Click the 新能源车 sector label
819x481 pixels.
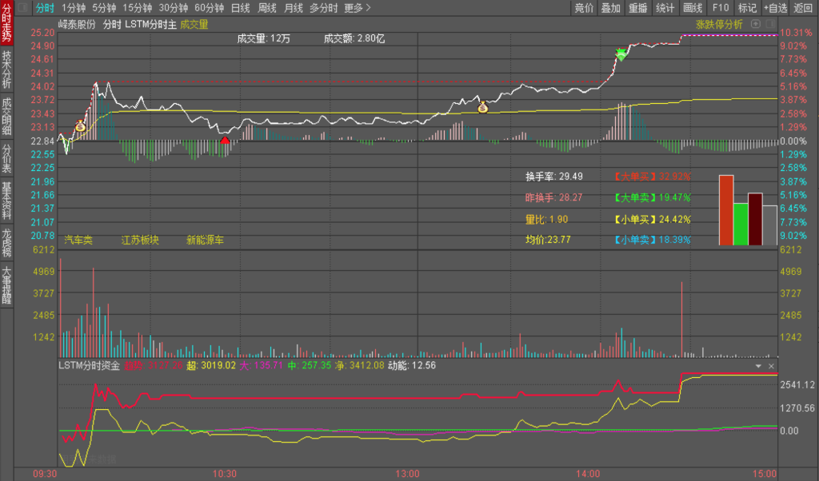pos(206,239)
